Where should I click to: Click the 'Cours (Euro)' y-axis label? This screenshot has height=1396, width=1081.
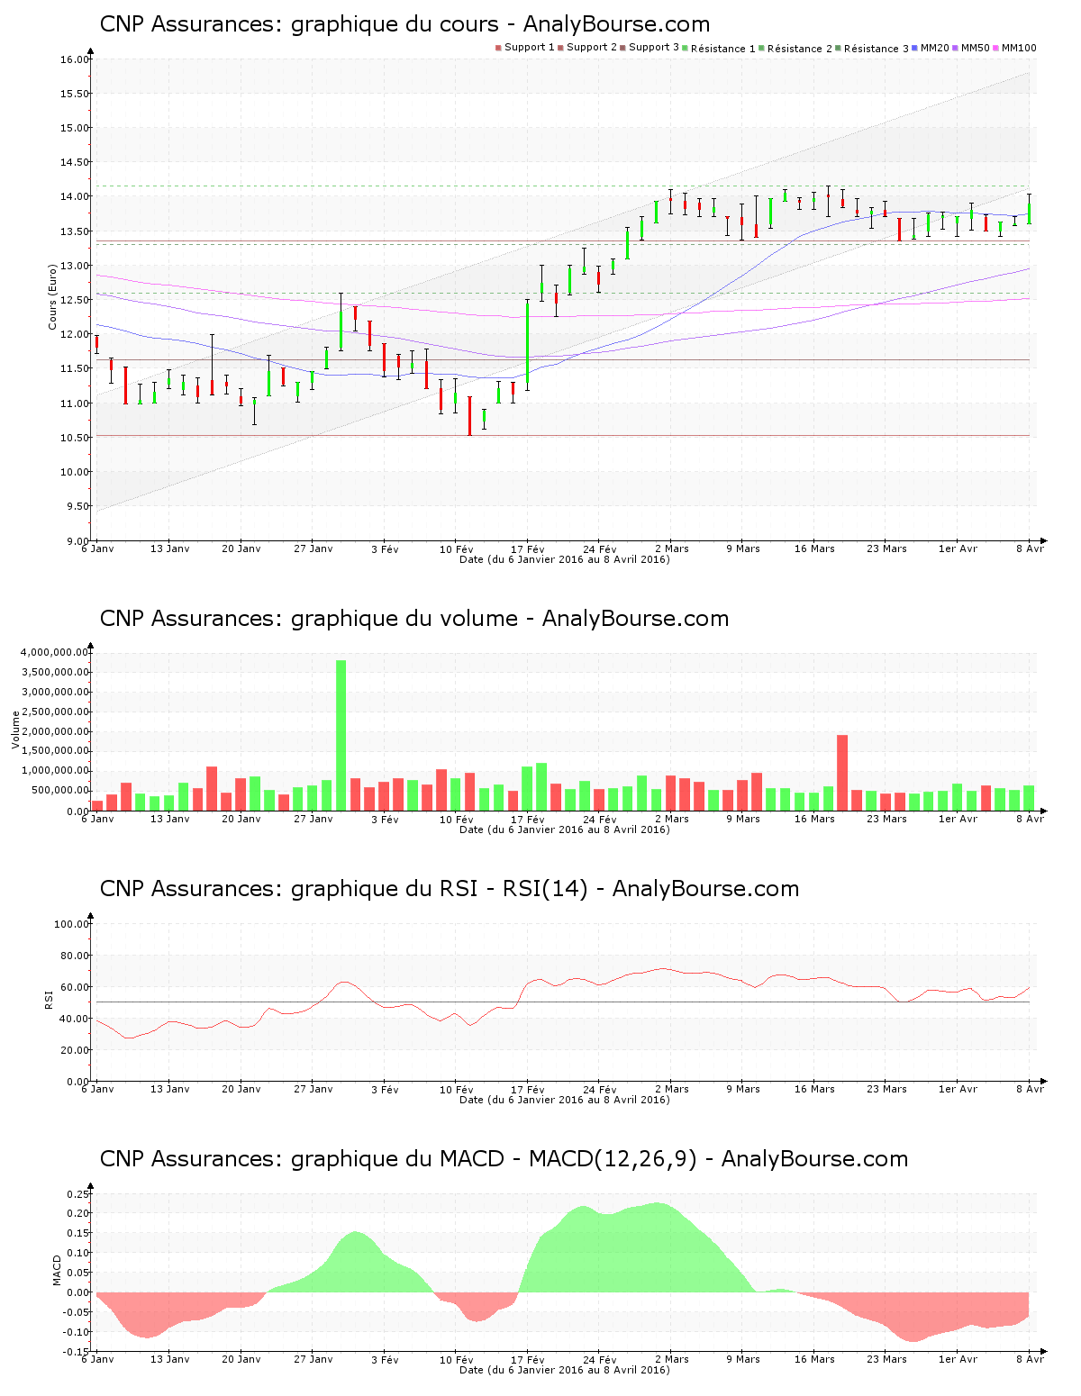pyautogui.click(x=53, y=296)
